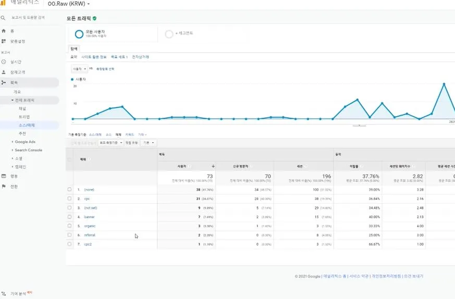Open the 소스/매체 report in sidebar
This screenshot has width=455, height=299.
[27, 126]
